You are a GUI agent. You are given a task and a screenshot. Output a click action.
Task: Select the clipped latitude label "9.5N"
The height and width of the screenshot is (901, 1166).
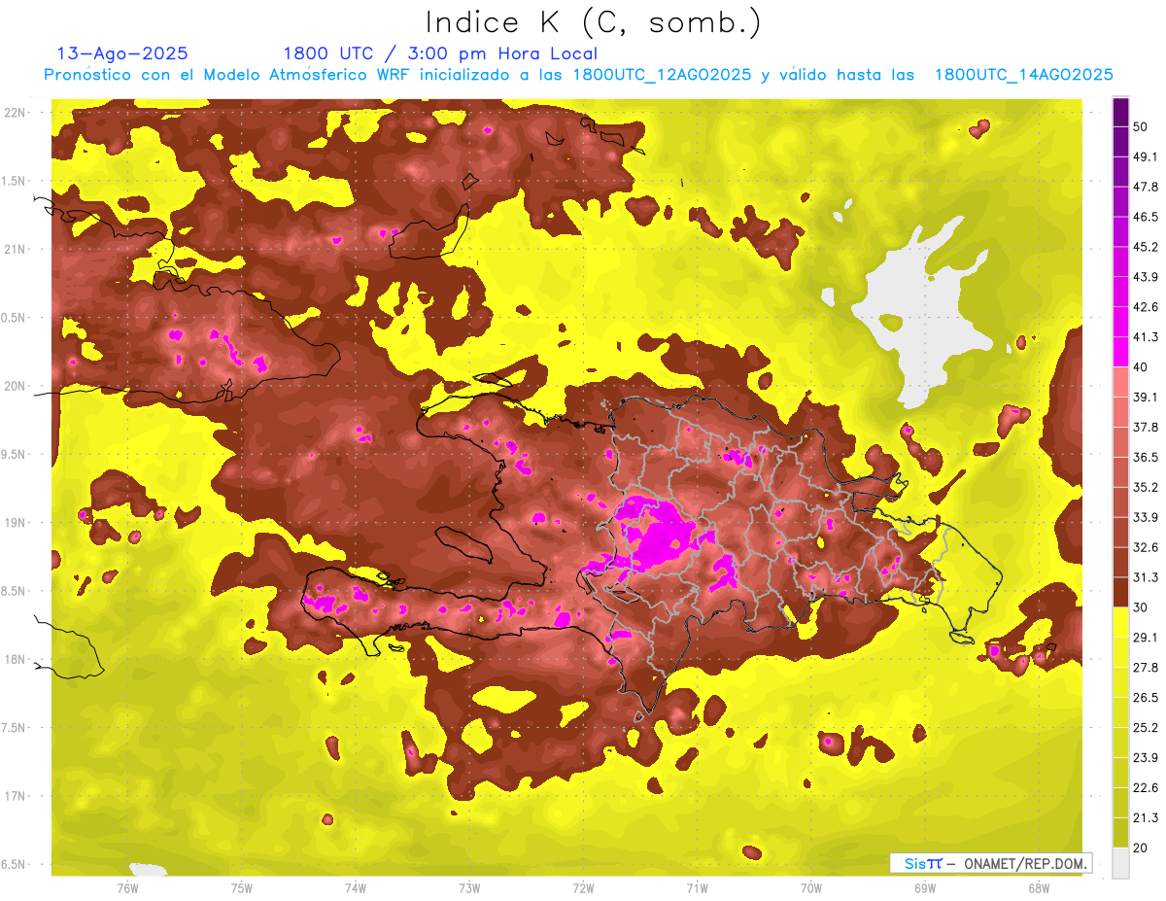click(15, 455)
